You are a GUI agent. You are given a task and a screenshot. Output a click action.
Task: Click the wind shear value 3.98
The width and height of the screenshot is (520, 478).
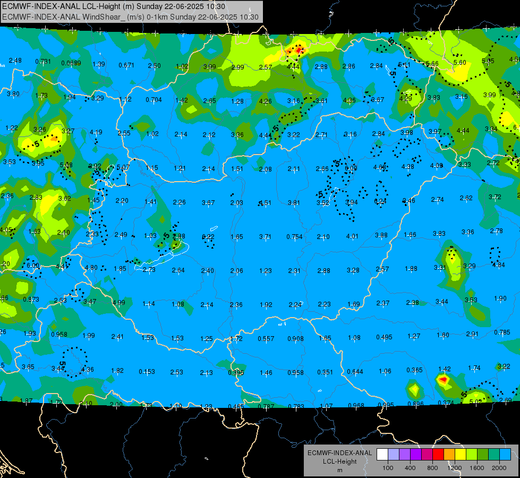[x=406, y=133]
